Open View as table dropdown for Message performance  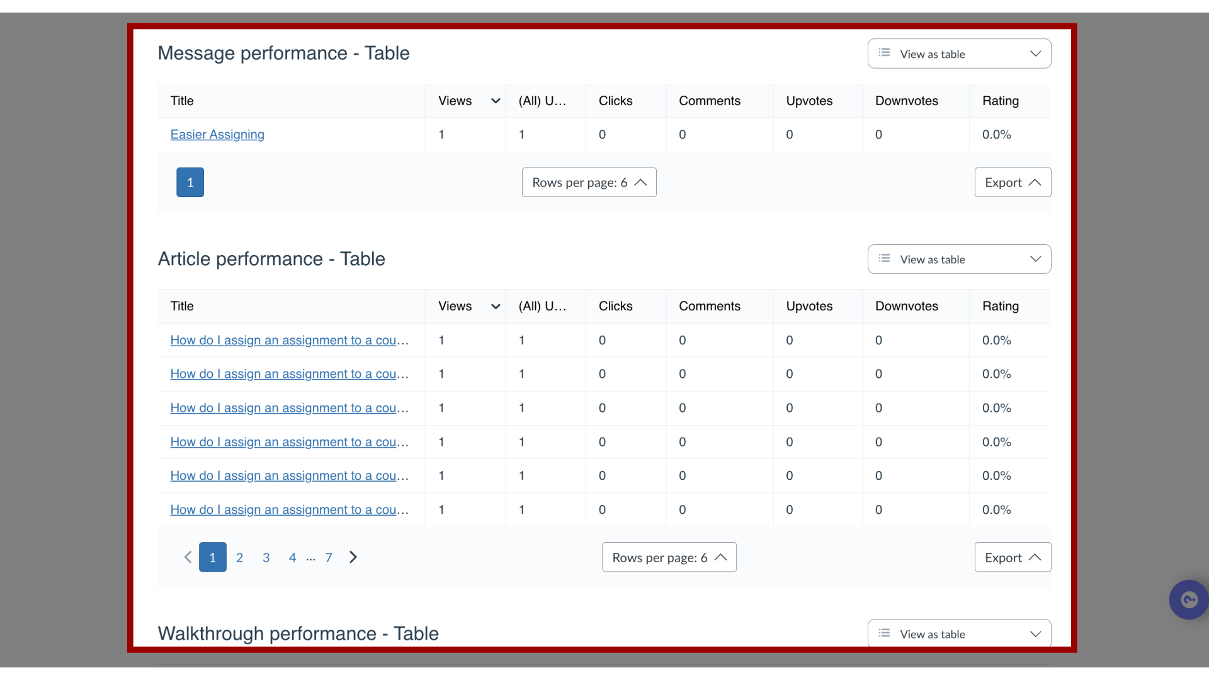point(959,54)
